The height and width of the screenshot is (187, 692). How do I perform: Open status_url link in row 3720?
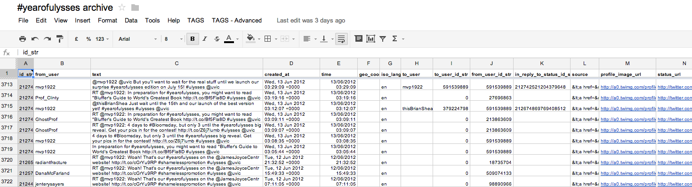(x=675, y=162)
